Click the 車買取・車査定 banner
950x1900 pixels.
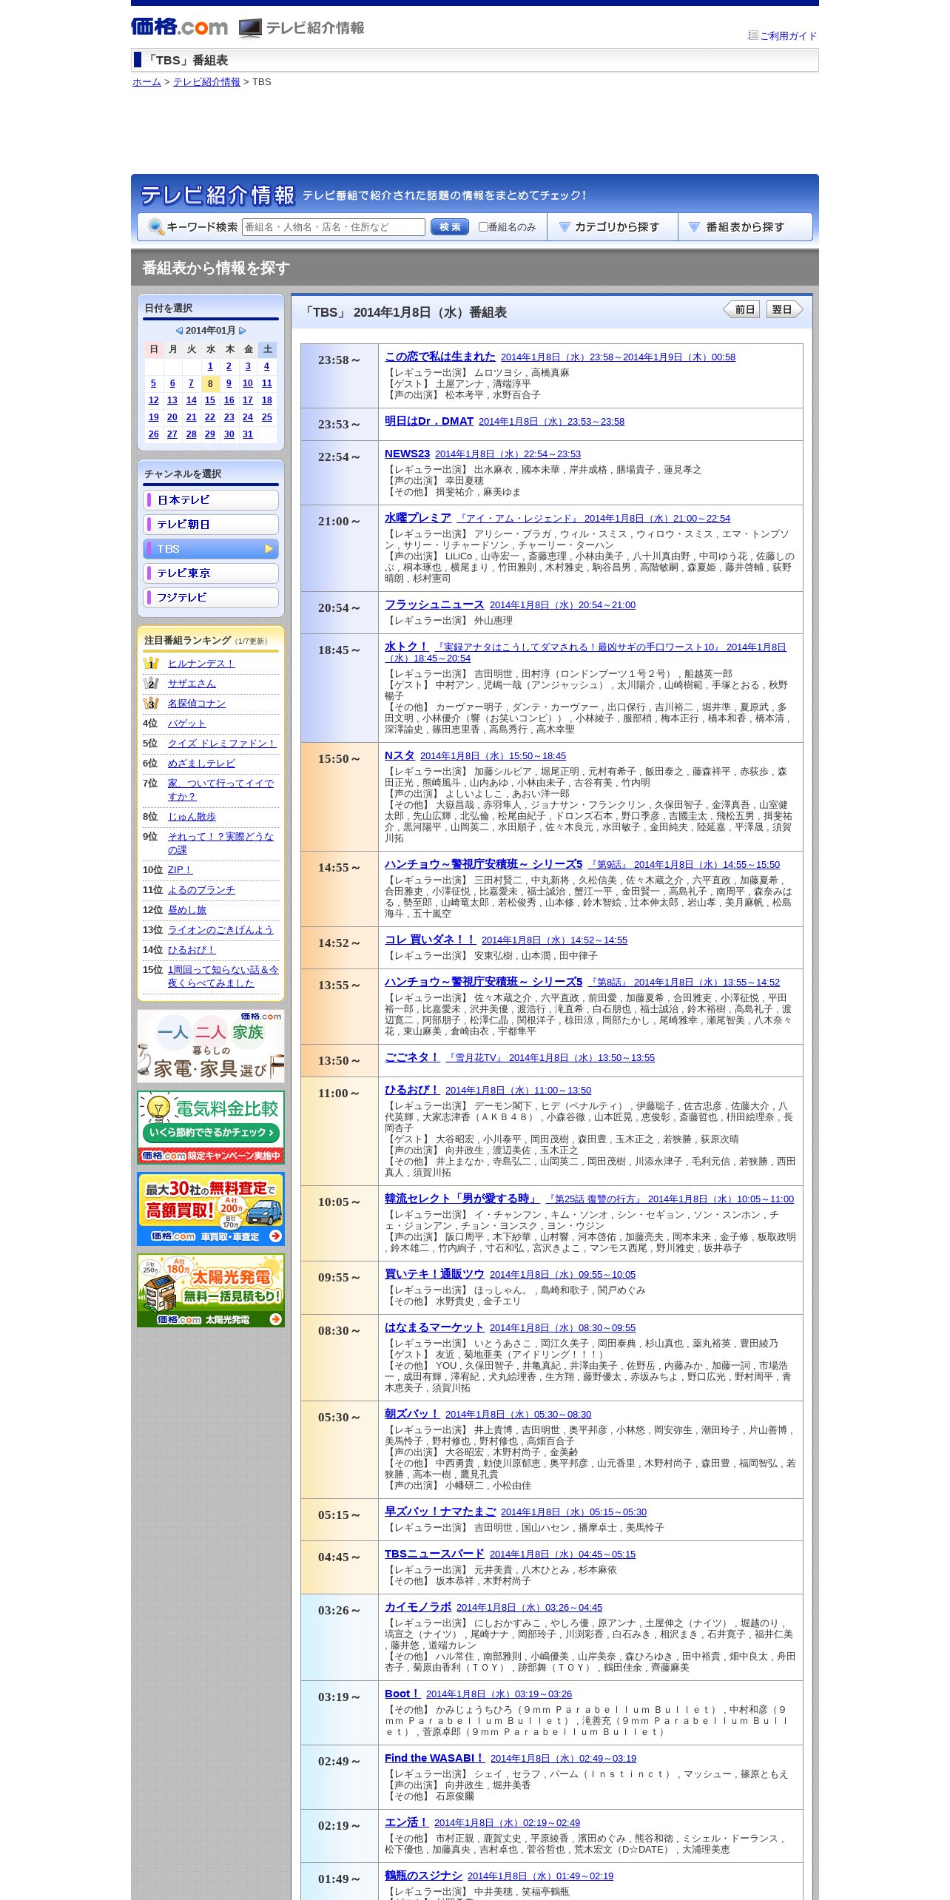click(211, 1209)
